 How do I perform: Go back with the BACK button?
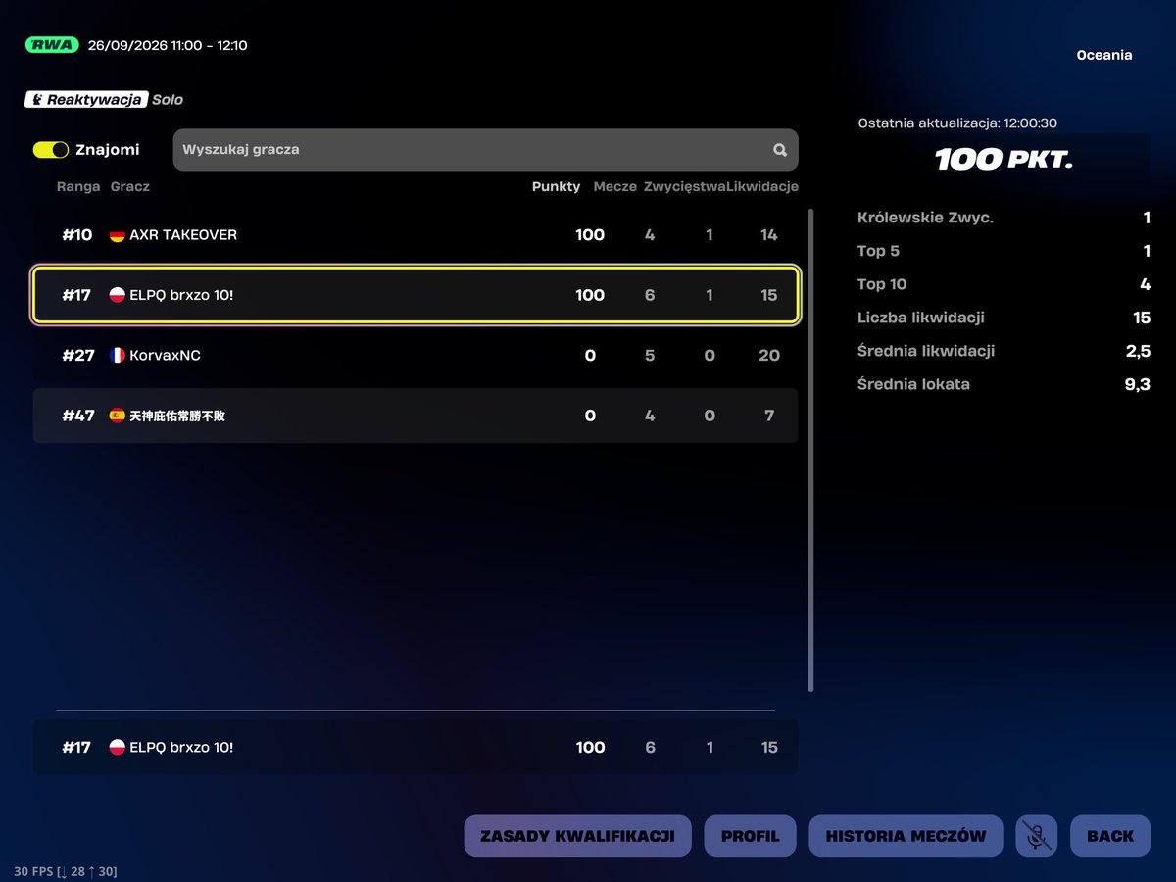pos(1110,836)
